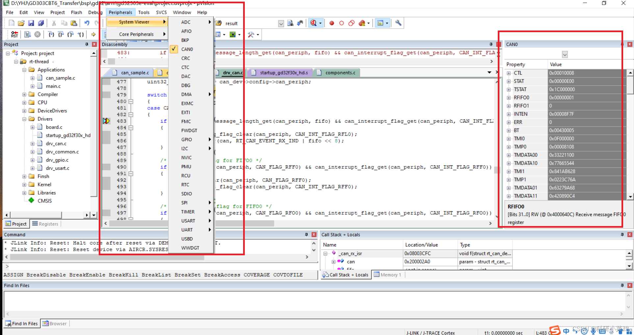The height and width of the screenshot is (335, 634).
Task: Close the Project panel
Action: tap(94, 44)
